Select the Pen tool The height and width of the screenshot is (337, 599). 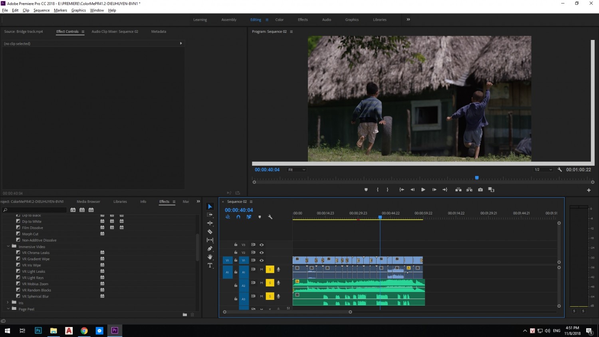[210, 248]
